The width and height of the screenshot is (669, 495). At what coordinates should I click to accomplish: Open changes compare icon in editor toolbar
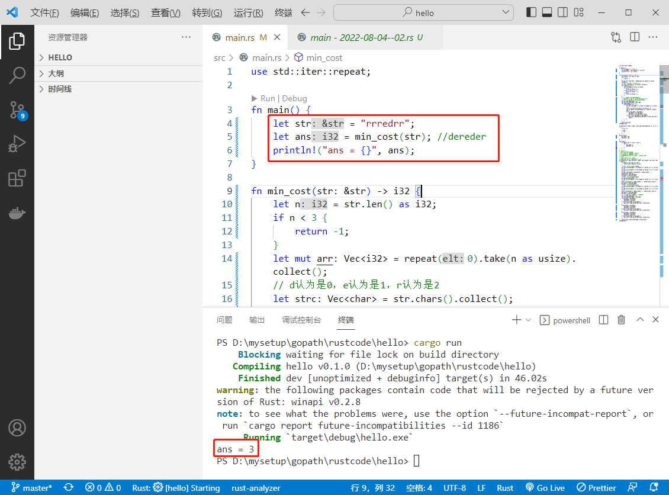(616, 37)
